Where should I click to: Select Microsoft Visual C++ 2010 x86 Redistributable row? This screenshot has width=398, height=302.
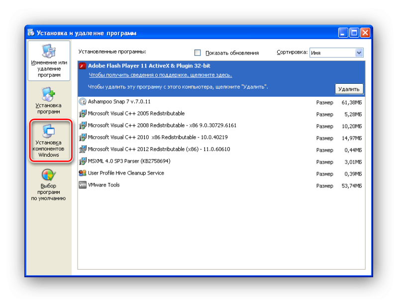click(x=221, y=137)
